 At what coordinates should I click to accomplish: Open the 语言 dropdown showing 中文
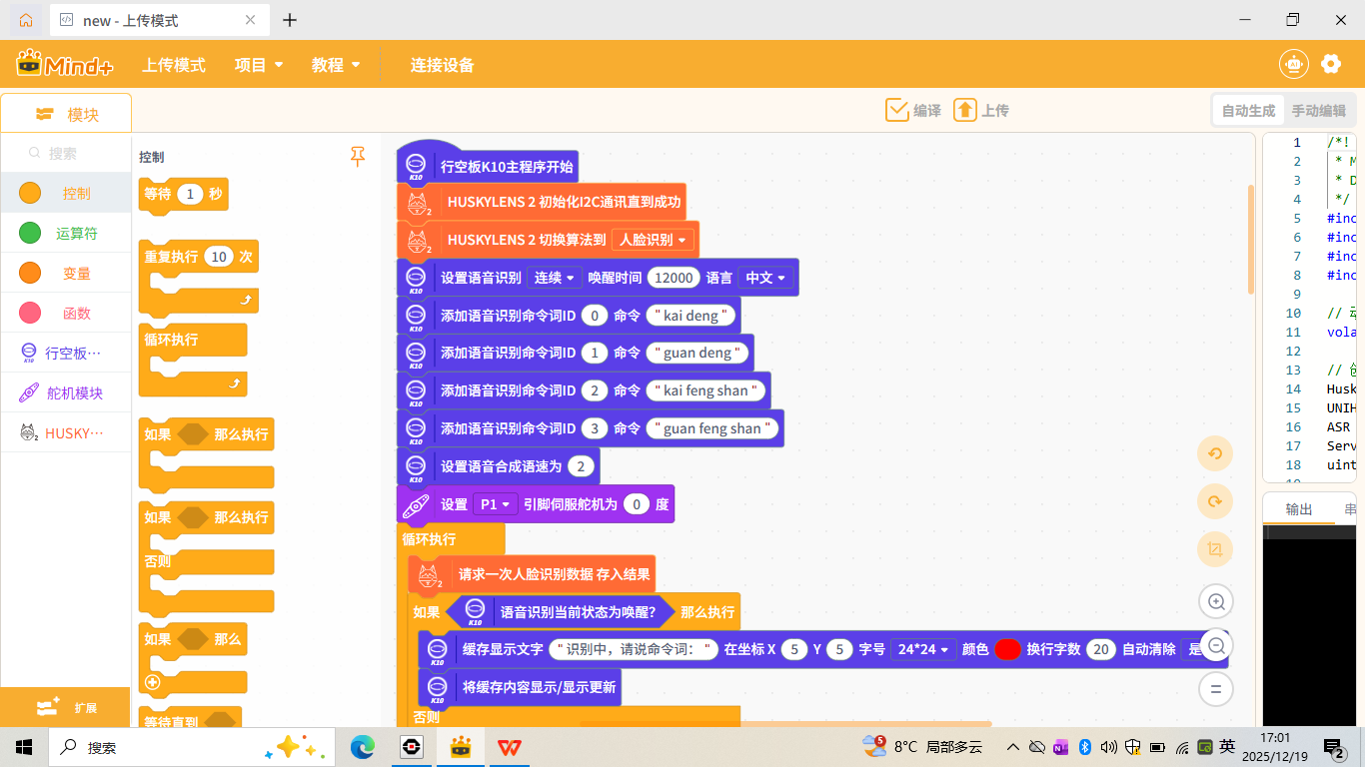pyautogui.click(x=765, y=277)
